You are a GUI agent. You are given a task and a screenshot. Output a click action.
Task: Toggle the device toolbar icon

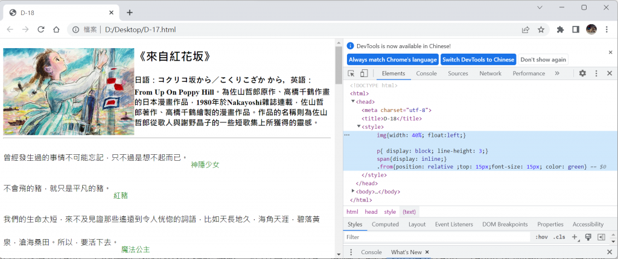click(x=364, y=73)
